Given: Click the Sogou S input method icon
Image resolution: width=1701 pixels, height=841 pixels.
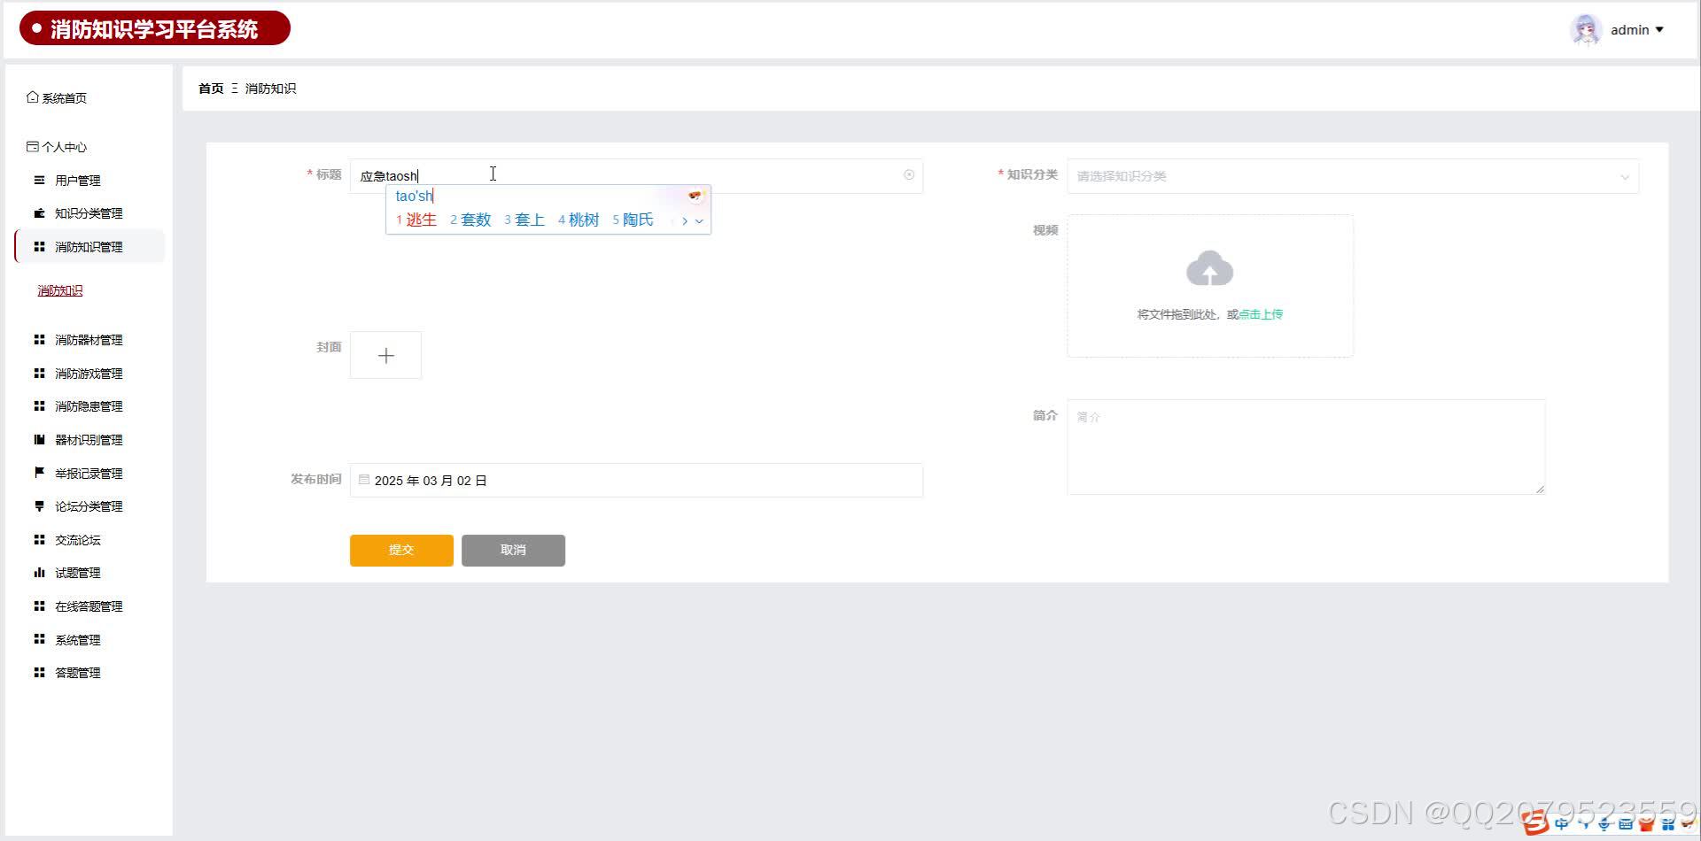Looking at the screenshot, I should (1536, 823).
